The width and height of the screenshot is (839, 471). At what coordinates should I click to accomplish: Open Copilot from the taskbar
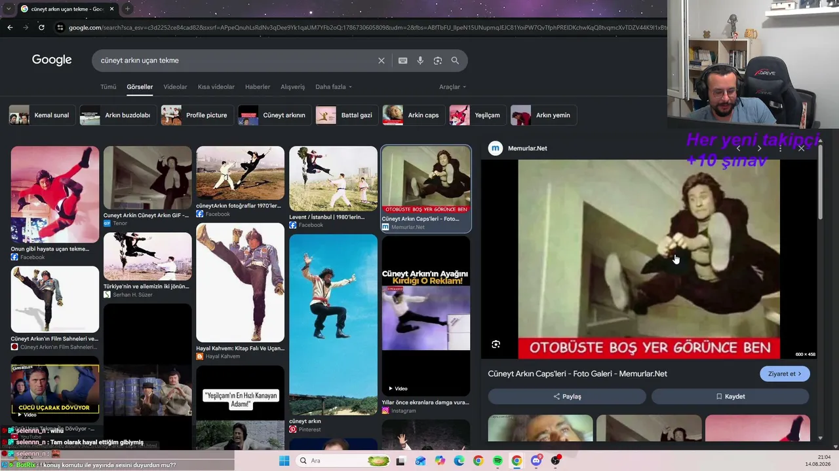tap(440, 461)
